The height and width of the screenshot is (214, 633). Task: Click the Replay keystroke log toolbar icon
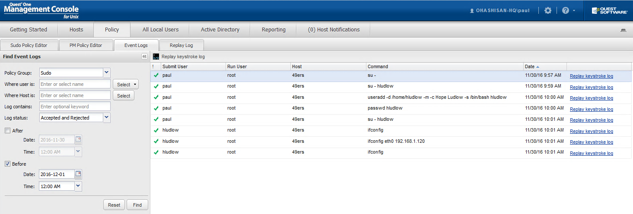(x=156, y=57)
